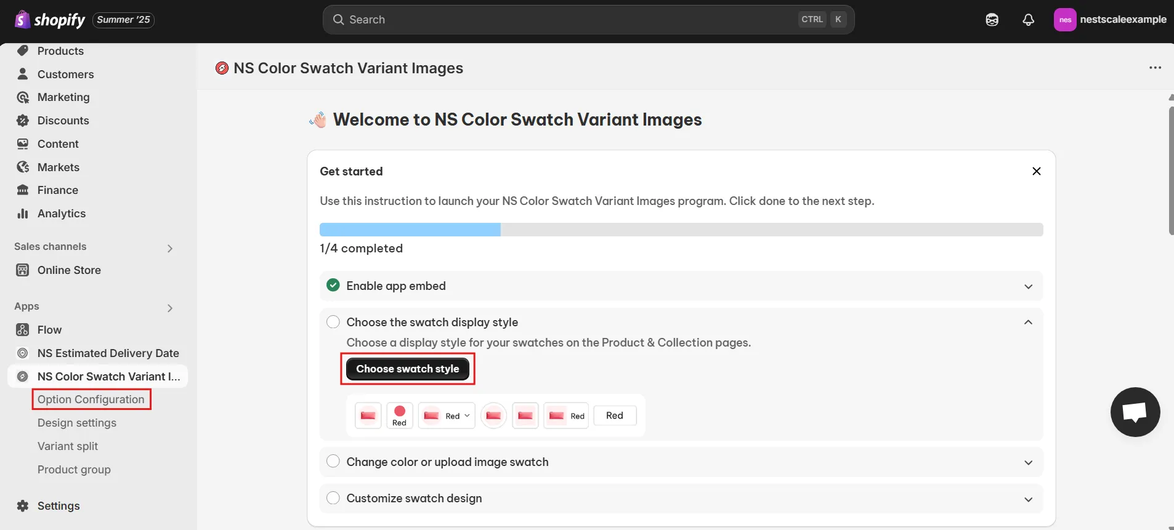Click the Online Store icon

23,270
